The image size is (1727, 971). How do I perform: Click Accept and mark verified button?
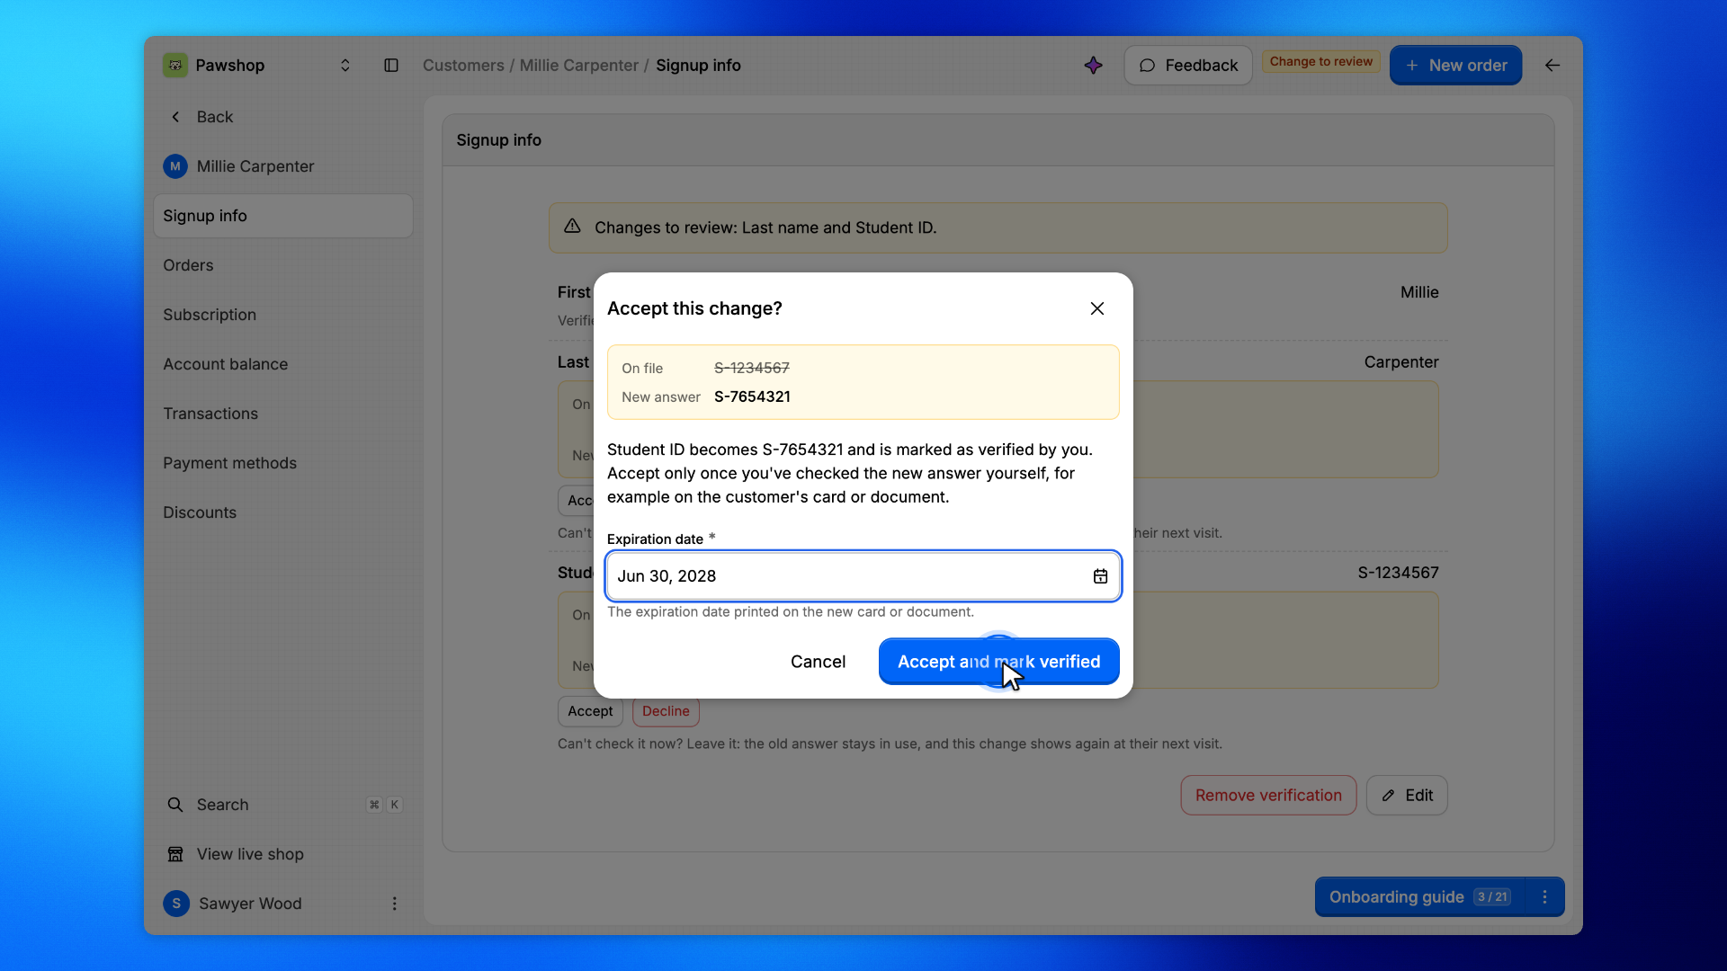[x=998, y=662]
